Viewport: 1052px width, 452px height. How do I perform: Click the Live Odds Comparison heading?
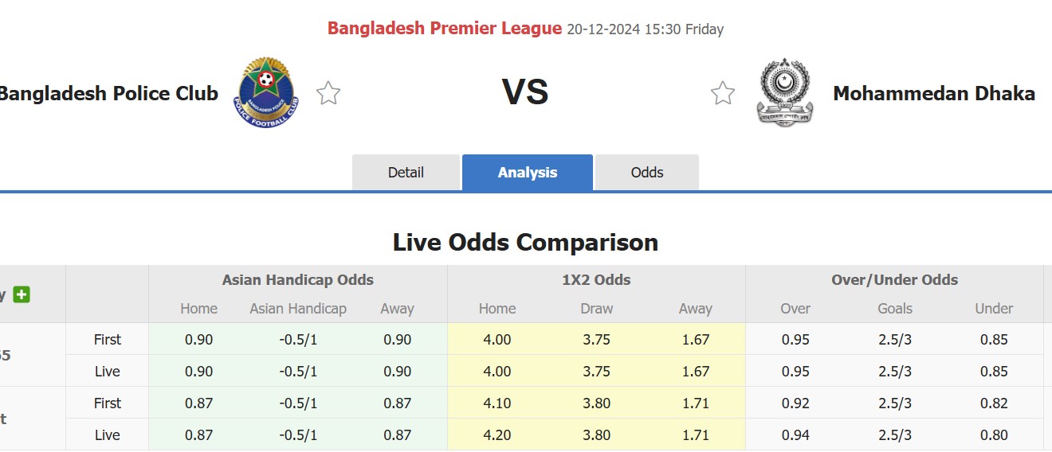click(525, 242)
